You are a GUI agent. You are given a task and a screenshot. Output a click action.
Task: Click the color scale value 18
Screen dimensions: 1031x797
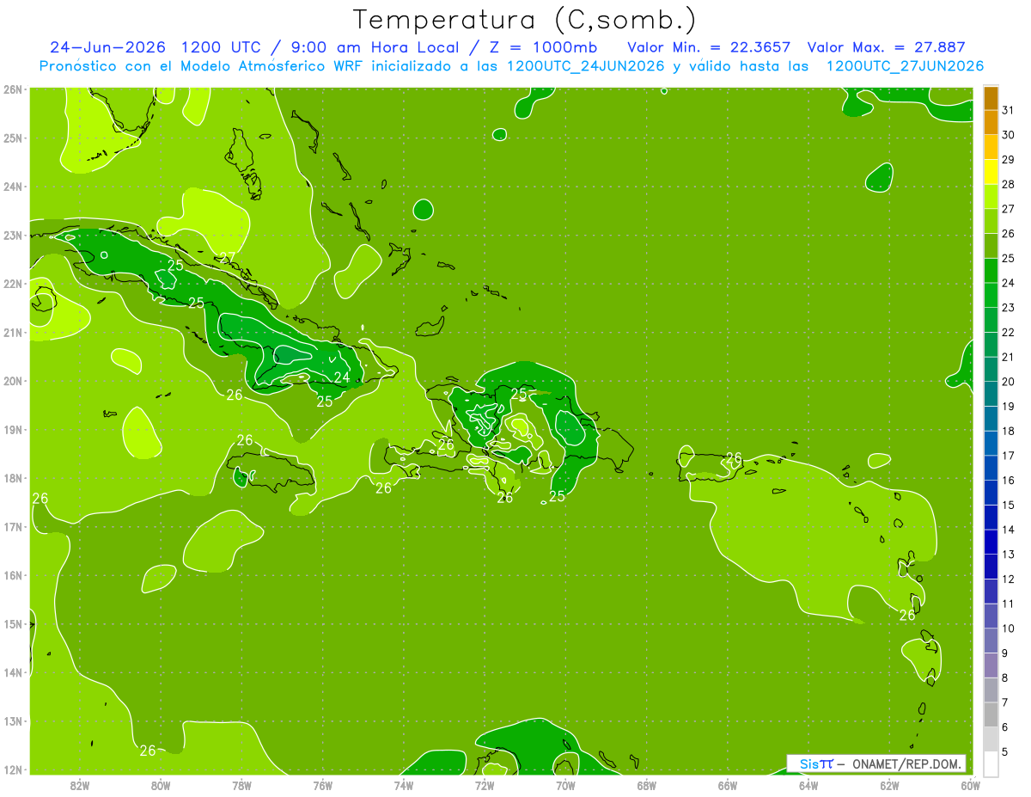1008,431
